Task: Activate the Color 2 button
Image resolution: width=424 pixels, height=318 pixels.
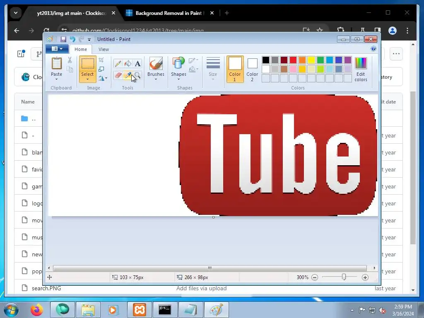Action: [x=252, y=69]
